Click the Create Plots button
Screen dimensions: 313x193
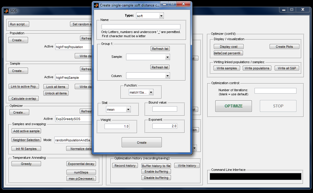tap(284, 47)
